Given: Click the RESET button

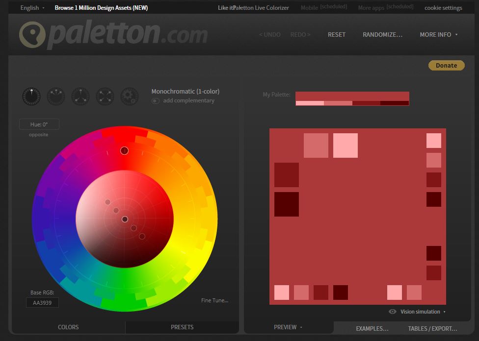Looking at the screenshot, I should pyautogui.click(x=337, y=35).
